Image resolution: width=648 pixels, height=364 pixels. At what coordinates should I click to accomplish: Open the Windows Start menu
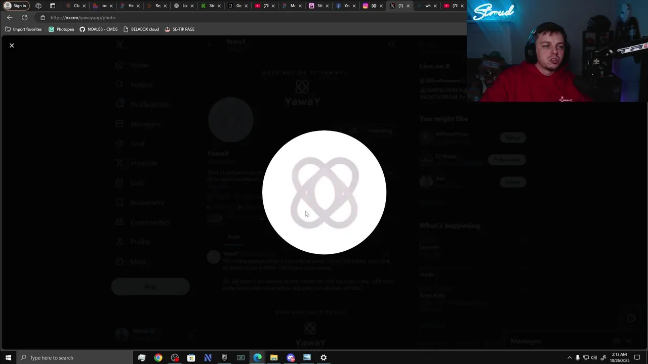(x=8, y=358)
